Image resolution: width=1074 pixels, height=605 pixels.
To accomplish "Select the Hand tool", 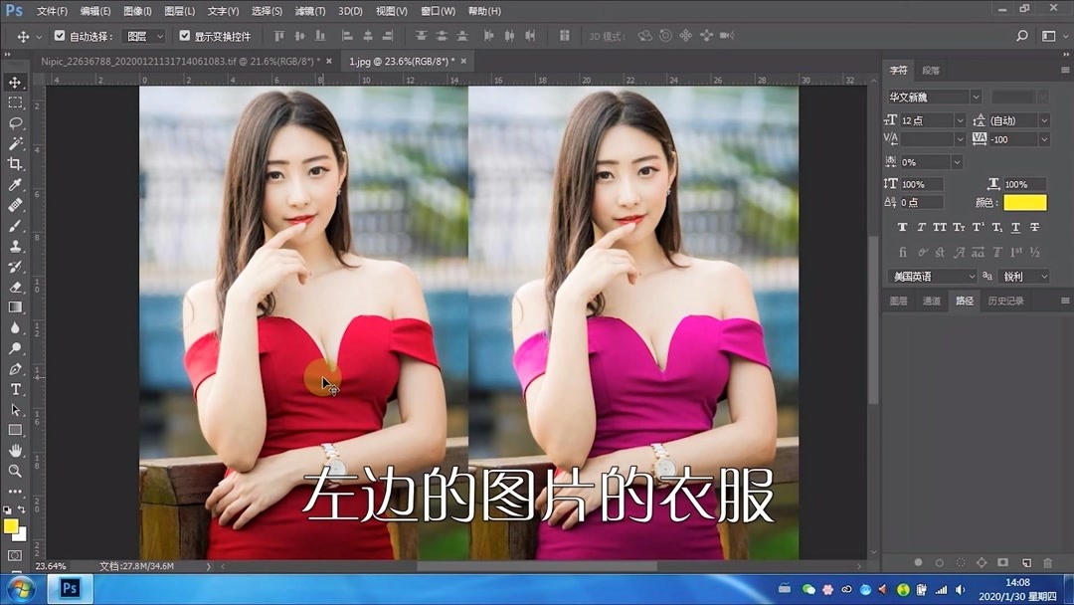I will click(15, 449).
